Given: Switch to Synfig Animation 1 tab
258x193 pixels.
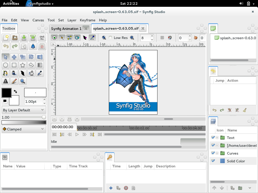Looking at the screenshot, I should click(x=66, y=29).
